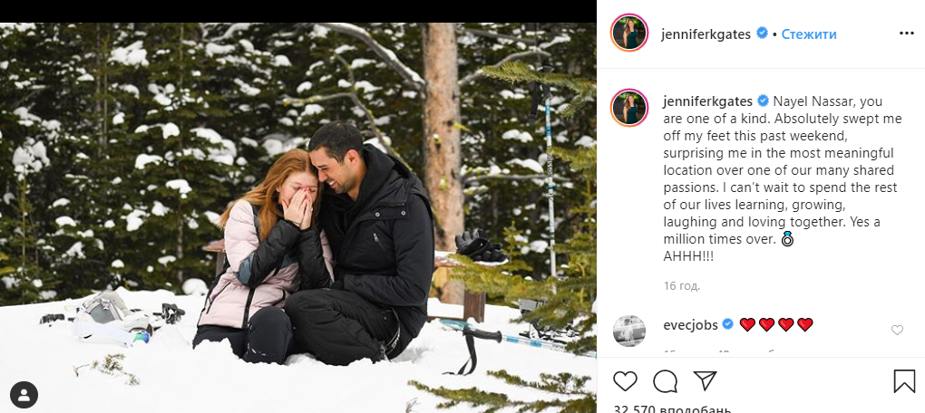This screenshot has width=925, height=413.
Task: Click the snowy couple photo
Action: tap(299, 217)
